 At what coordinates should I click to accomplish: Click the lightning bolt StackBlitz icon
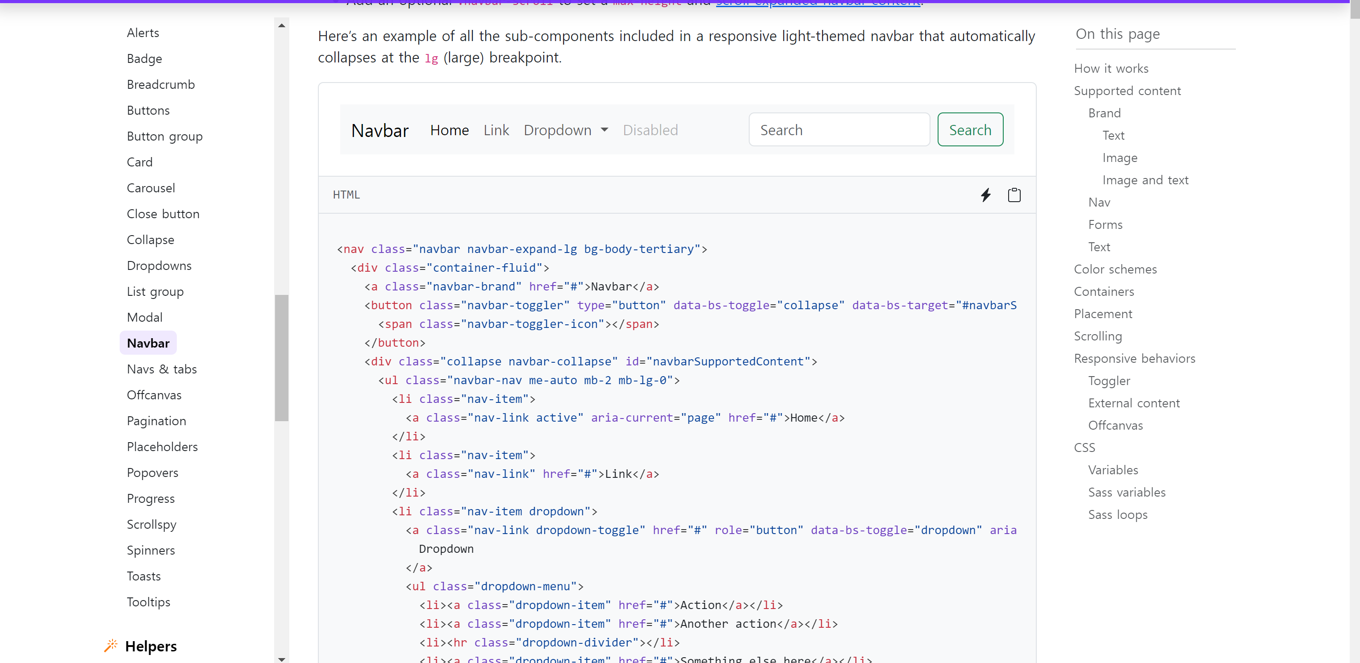pos(985,195)
